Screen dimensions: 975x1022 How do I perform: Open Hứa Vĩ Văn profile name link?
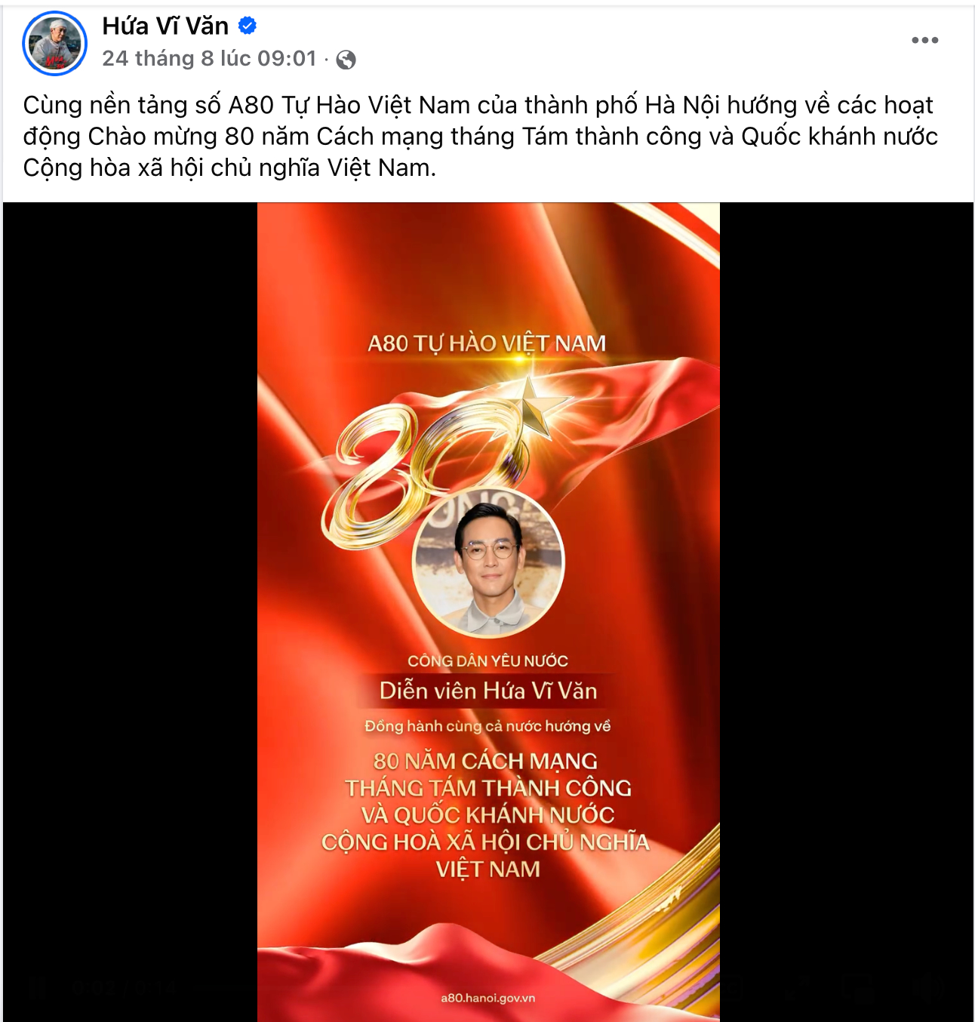pyautogui.click(x=165, y=26)
